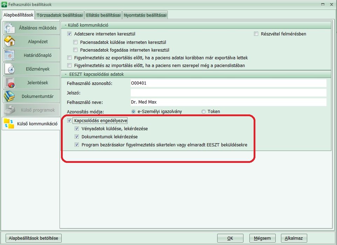The height and width of the screenshot is (245, 337).
Task: Collapse the EESZT kapcsolódási adatok section
Action: [x=65, y=74]
